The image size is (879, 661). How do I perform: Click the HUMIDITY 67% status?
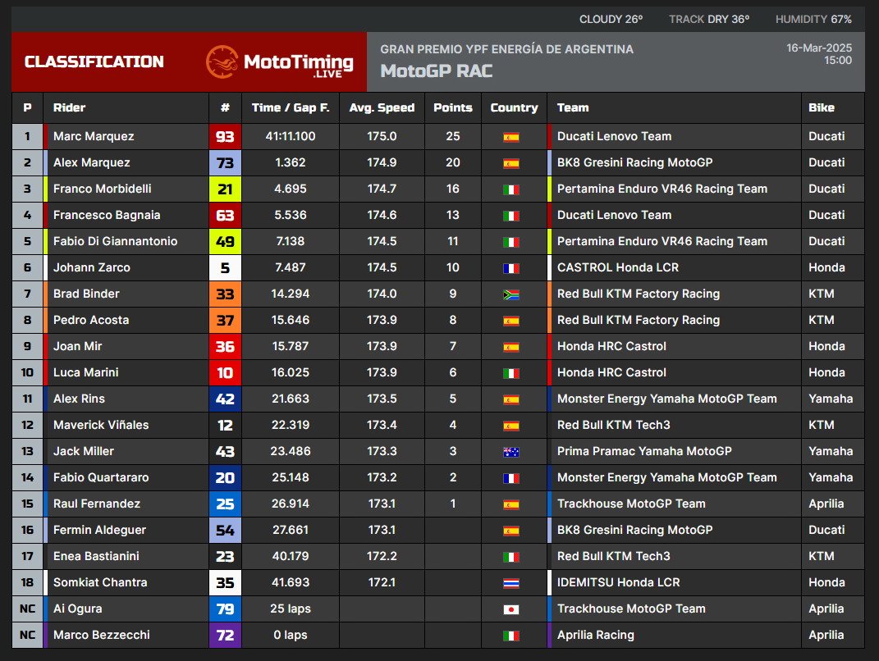[813, 20]
